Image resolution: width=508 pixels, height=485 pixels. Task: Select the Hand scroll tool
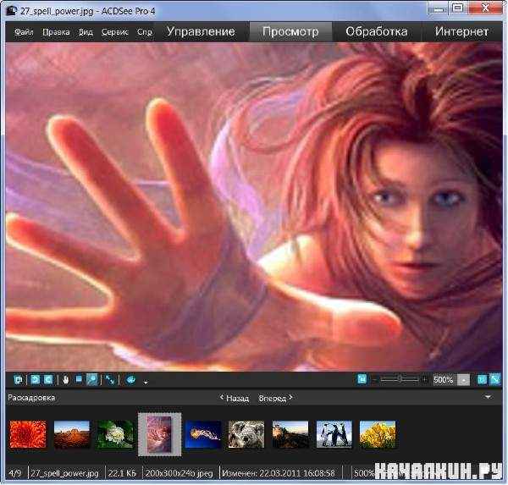[x=66, y=380]
